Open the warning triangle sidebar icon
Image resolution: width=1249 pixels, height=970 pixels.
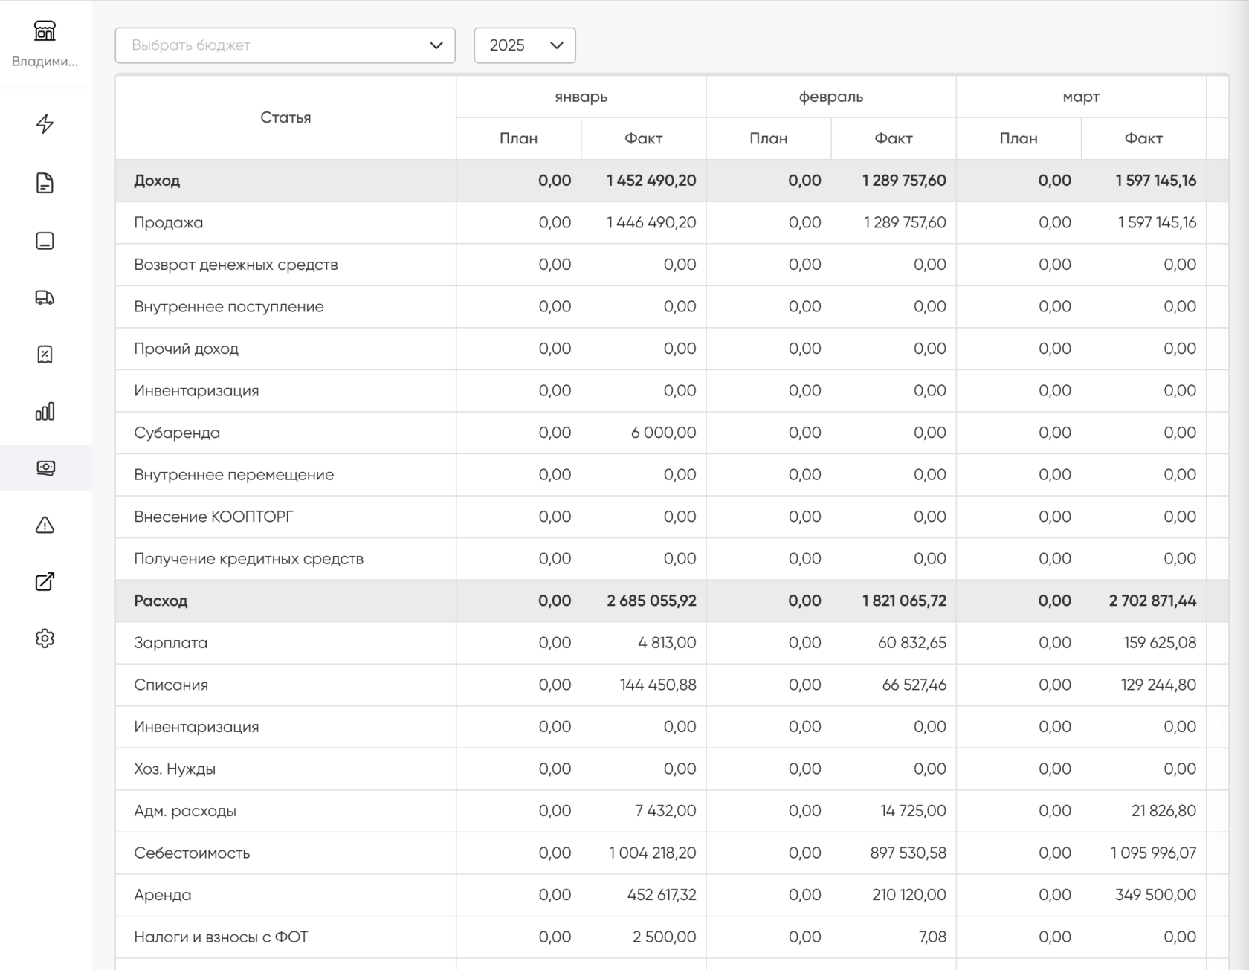coord(45,526)
